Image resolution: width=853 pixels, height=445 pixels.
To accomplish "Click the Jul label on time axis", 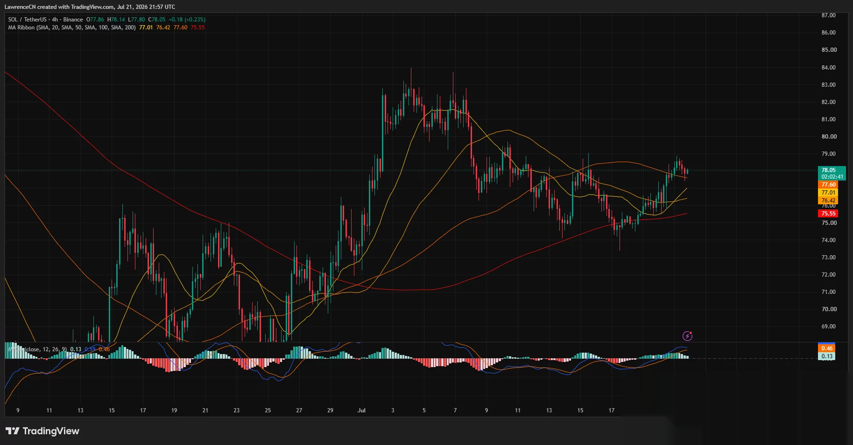I will click(361, 410).
